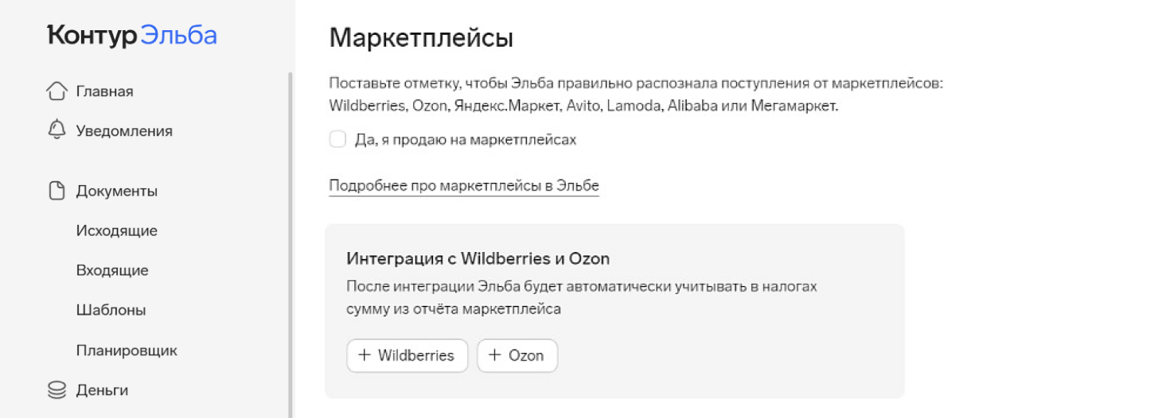Open the Уведомления sidebar item

pyautogui.click(x=124, y=131)
